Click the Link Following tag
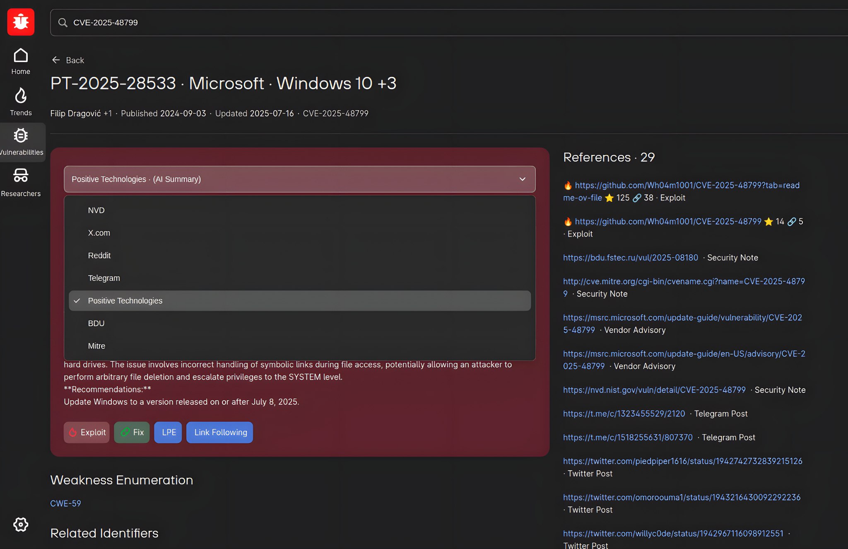 [220, 432]
